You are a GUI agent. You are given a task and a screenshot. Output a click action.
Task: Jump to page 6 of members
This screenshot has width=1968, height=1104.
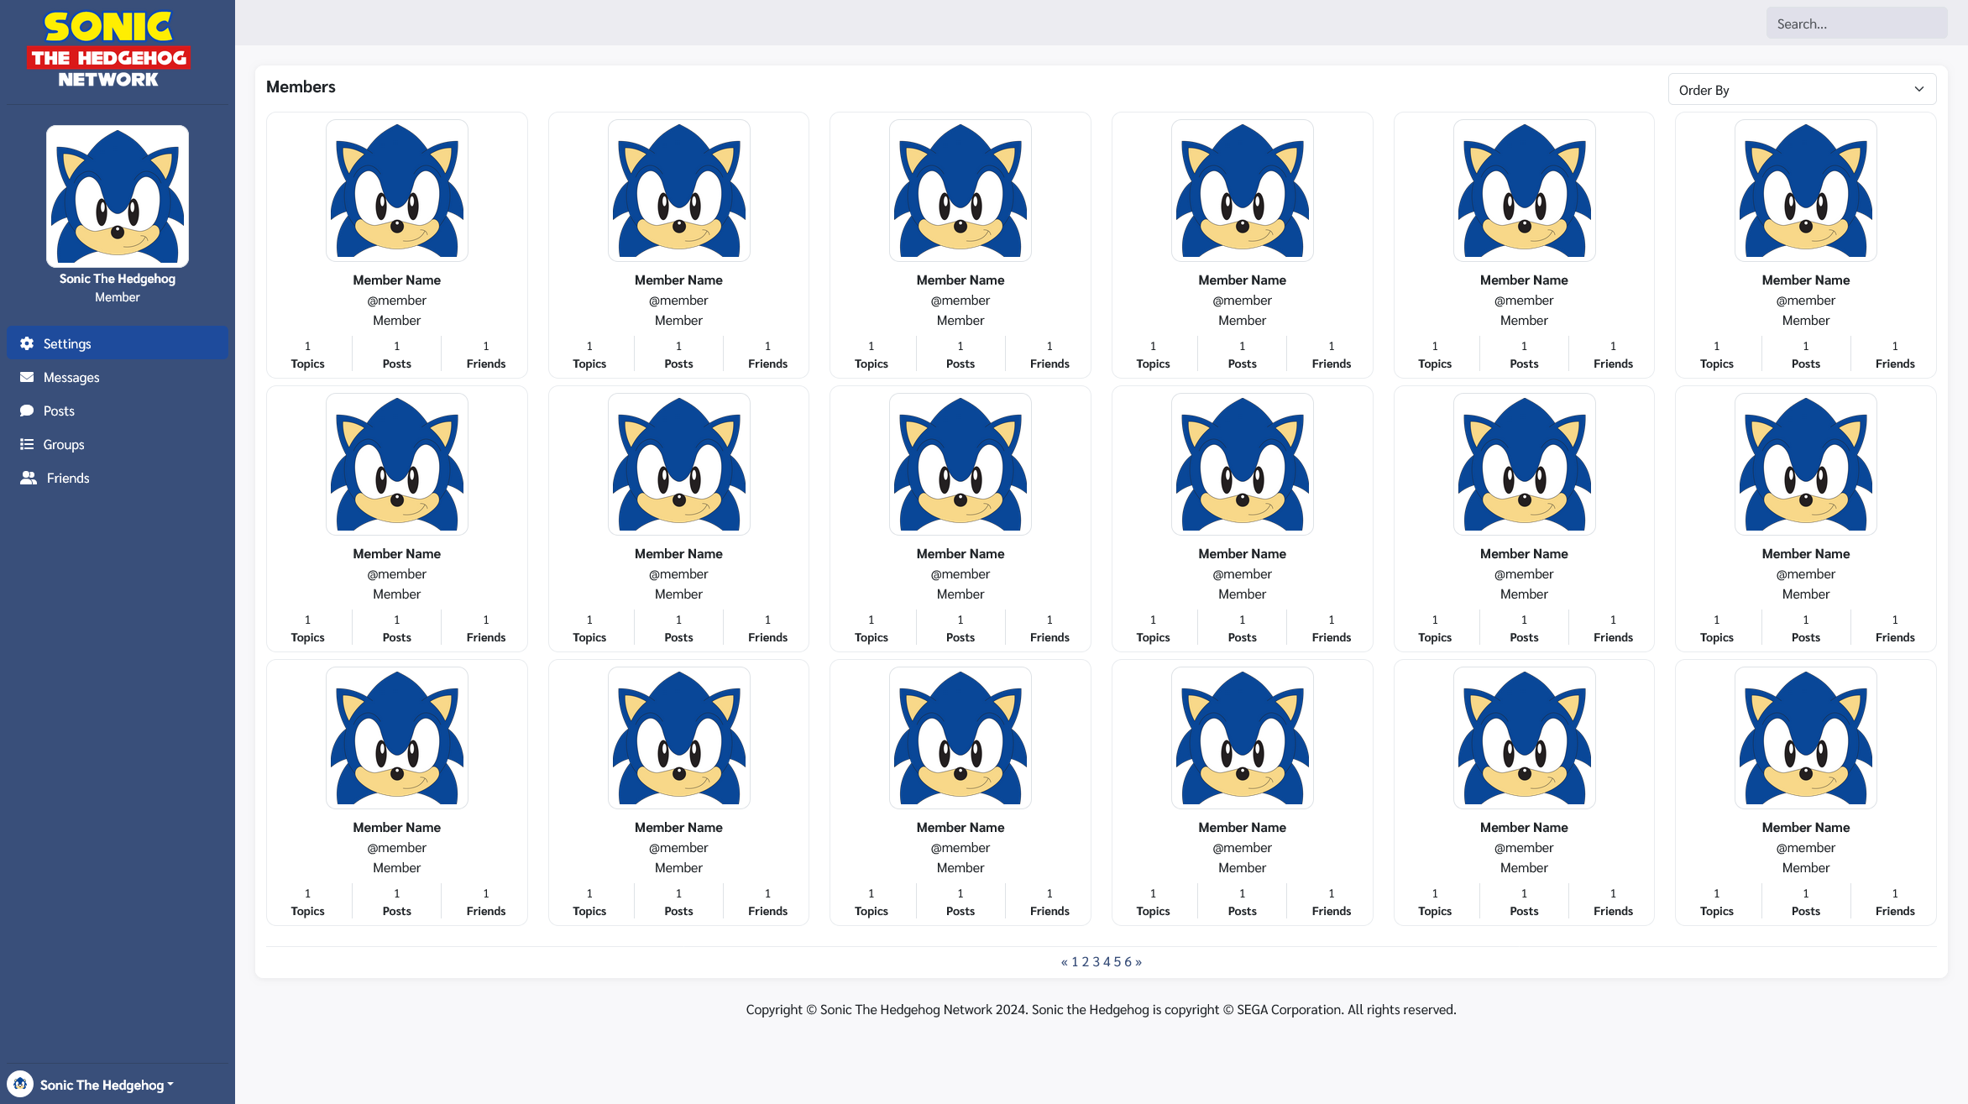pyautogui.click(x=1128, y=962)
